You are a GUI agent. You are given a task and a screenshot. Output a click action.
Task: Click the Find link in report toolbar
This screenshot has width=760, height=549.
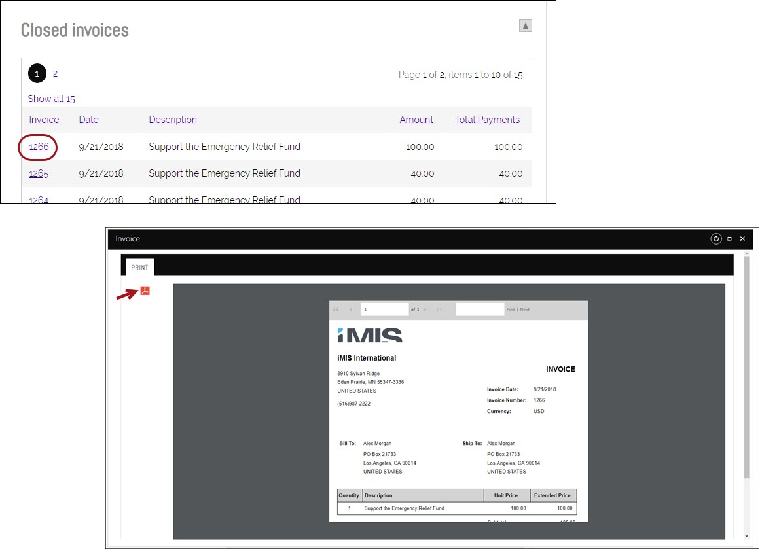[x=511, y=309]
